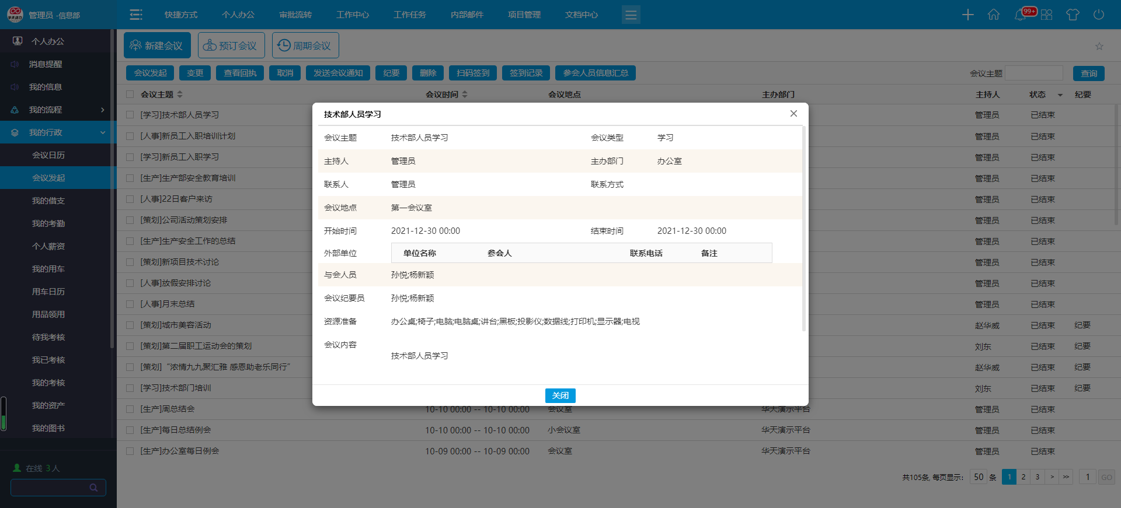
Task: Click the search icon in sidebar
Action: (x=93, y=488)
